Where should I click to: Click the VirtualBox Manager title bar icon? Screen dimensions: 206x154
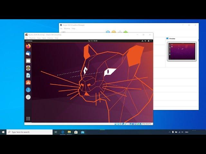coord(61,25)
